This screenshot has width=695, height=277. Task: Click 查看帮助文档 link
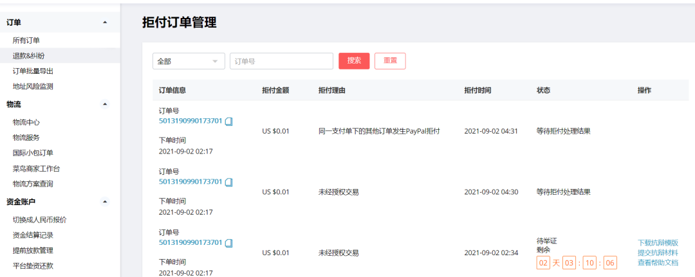point(658,262)
